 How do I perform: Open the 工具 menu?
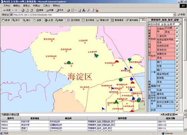pyautogui.click(x=46, y=6)
